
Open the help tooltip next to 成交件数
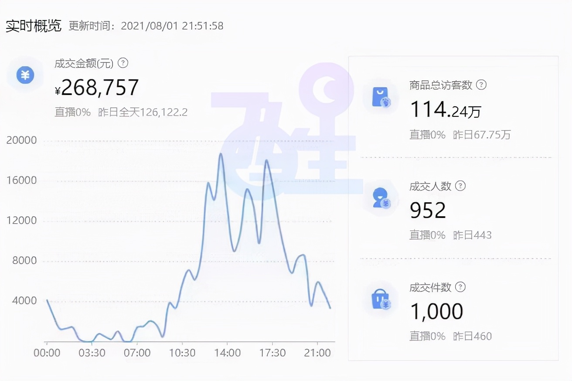tap(461, 287)
